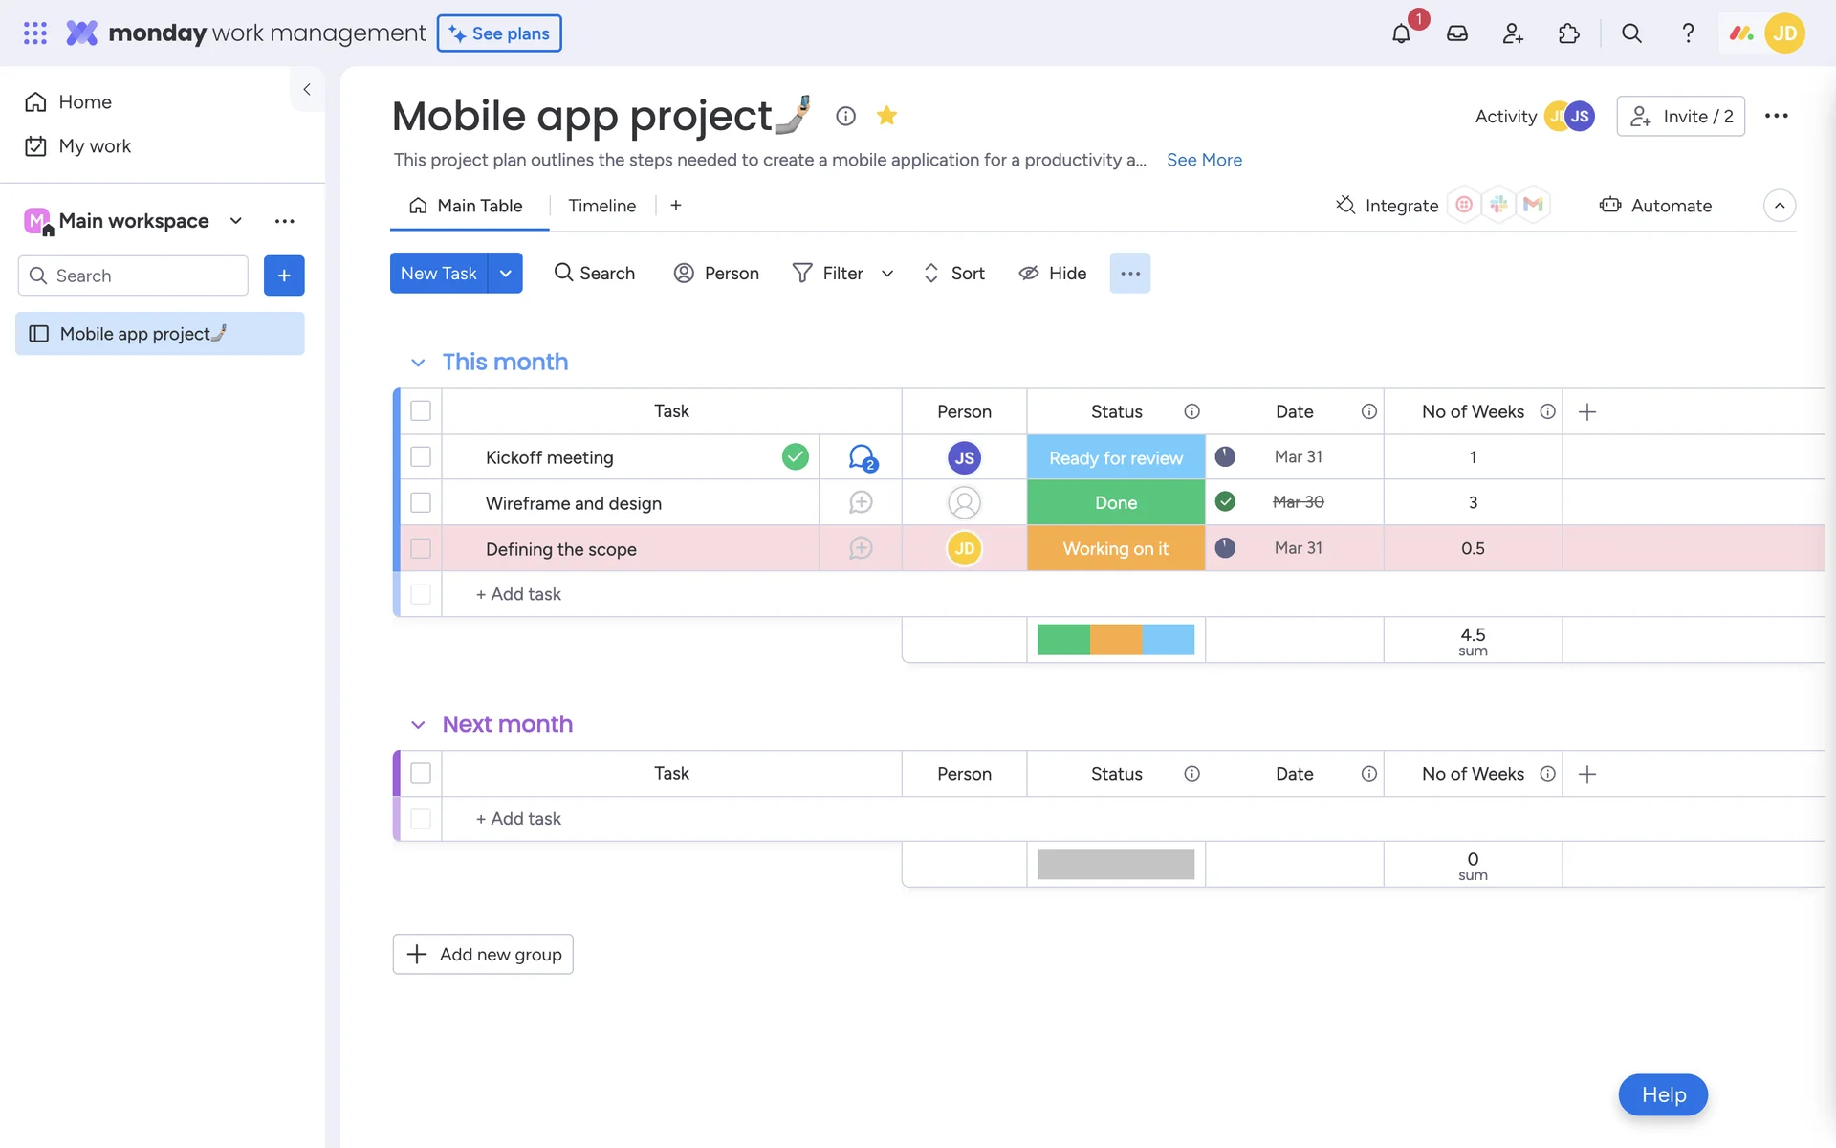Check the Kickoff meeting row checkbox
This screenshot has height=1148, width=1836.
(421, 457)
